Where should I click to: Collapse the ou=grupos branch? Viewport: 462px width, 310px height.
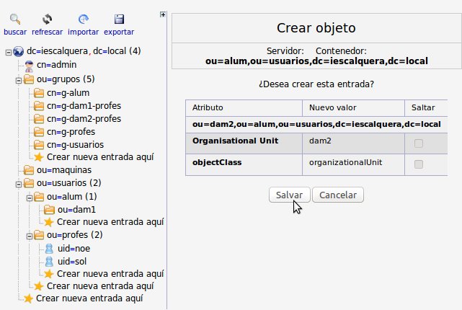(x=19, y=81)
